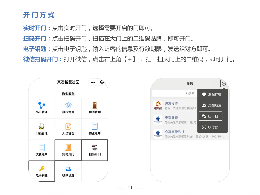Viewport: 260px width, 195px height.
Task: Open the 東澳智能 chat
Action: point(174,120)
